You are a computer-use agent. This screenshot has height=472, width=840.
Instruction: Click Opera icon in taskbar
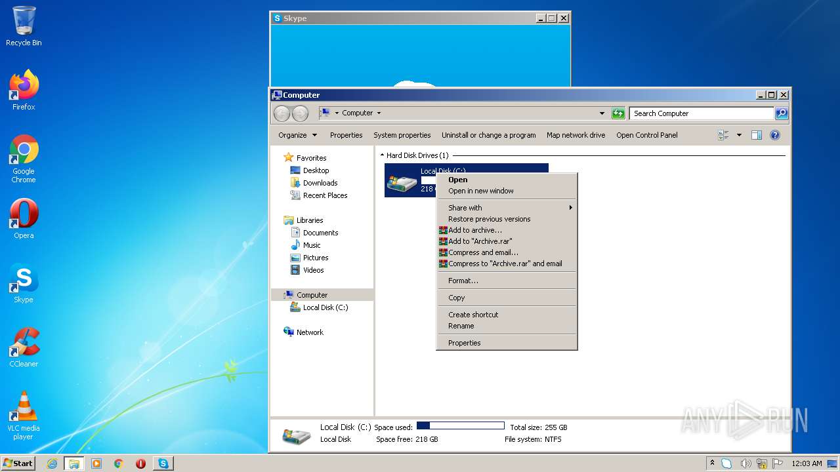click(140, 463)
